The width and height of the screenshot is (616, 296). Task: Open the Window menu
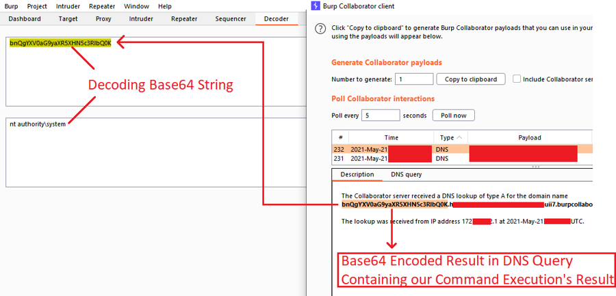click(137, 6)
